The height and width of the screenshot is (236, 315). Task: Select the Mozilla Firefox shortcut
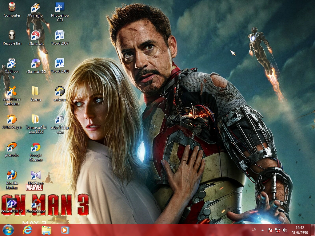click(12, 180)
